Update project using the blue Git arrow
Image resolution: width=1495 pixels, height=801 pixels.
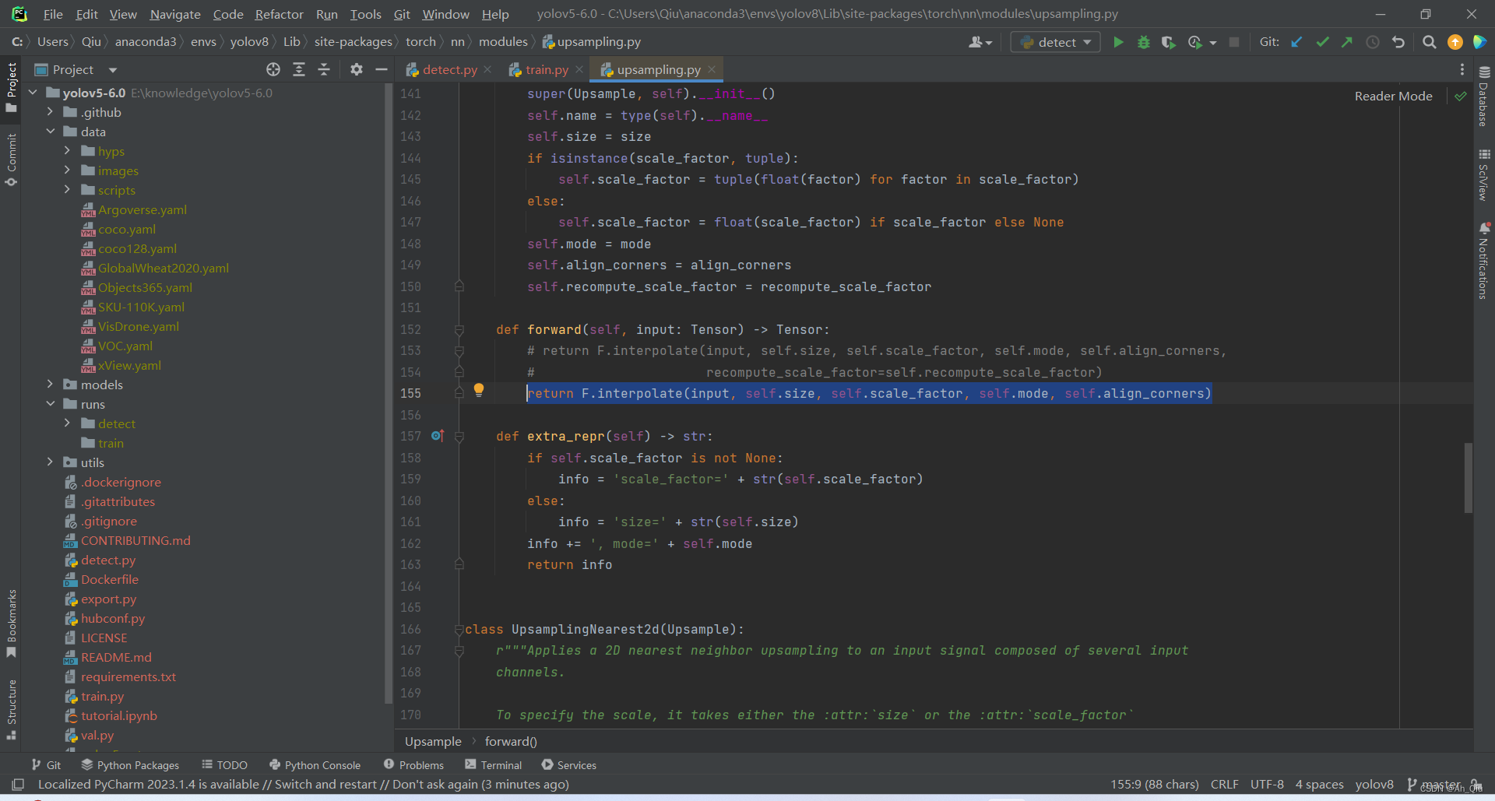point(1295,42)
